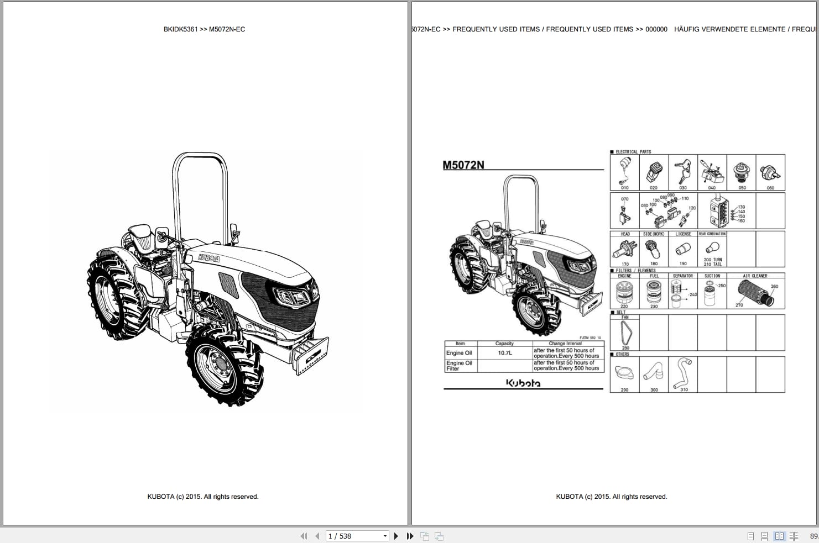
Task: Click the ELECTRICAL PARTS section label
Action: coord(633,151)
